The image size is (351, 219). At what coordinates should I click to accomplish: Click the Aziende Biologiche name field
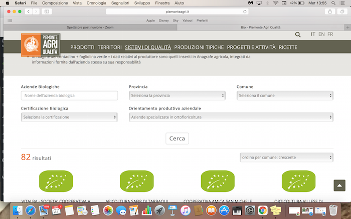(69, 95)
